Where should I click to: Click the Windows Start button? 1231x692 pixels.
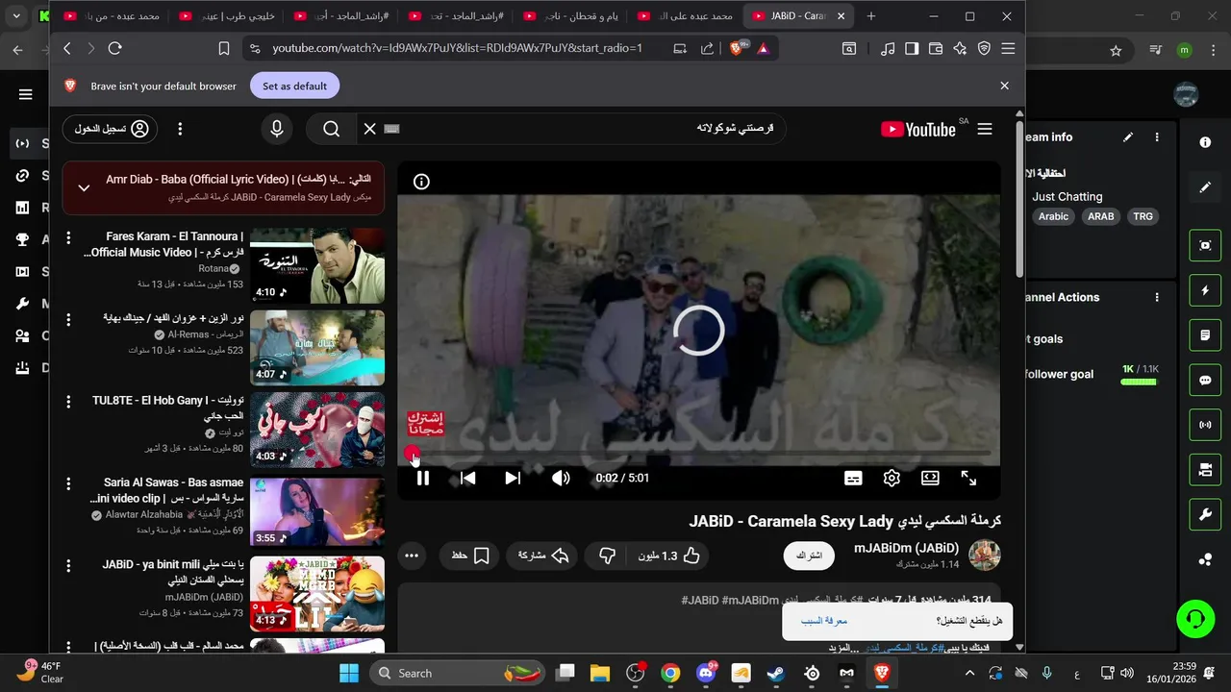tap(348, 673)
